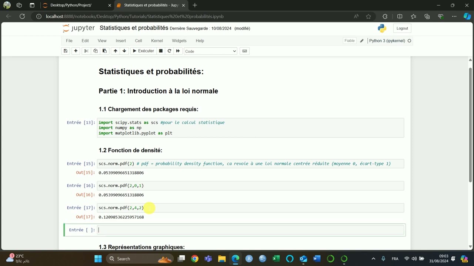This screenshot has width=474, height=266.
Task: Click the Dernière Sauvegarde checkpoint text
Action: coord(200,28)
